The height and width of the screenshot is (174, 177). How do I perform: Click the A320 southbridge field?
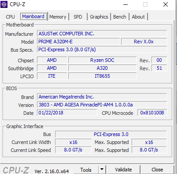pyautogui.click(x=103, y=68)
